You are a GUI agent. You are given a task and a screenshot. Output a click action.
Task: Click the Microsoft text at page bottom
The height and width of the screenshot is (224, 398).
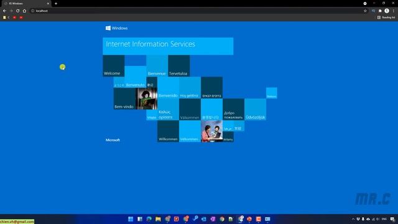[113, 140]
